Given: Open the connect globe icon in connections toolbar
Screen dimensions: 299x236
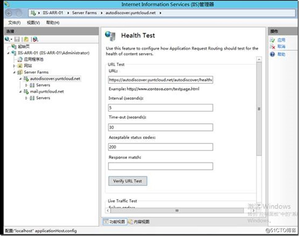Looking at the screenshot, I should (8, 39).
